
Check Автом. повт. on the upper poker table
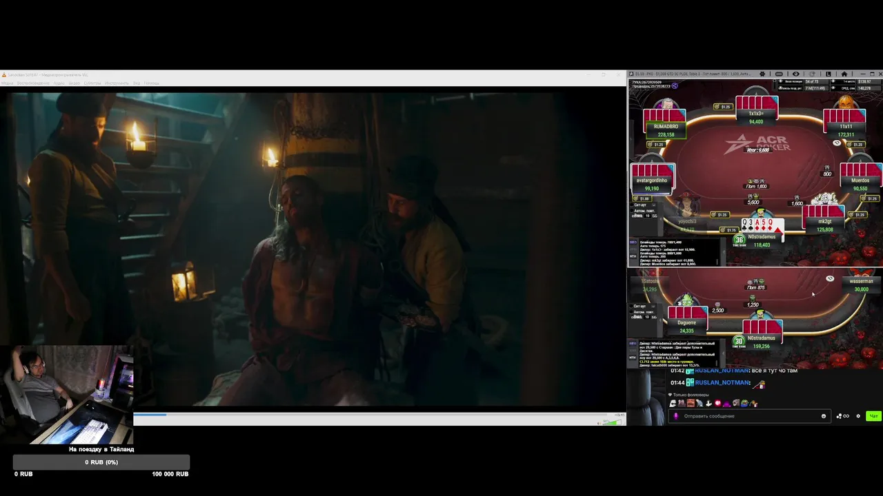point(631,211)
